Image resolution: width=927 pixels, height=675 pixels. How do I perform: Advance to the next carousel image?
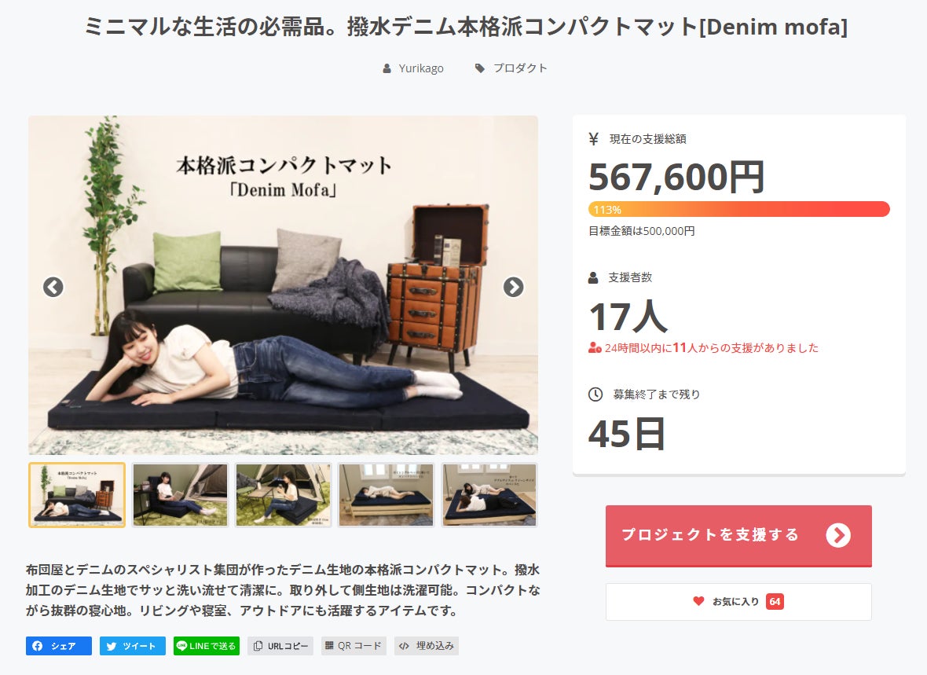[x=513, y=287]
